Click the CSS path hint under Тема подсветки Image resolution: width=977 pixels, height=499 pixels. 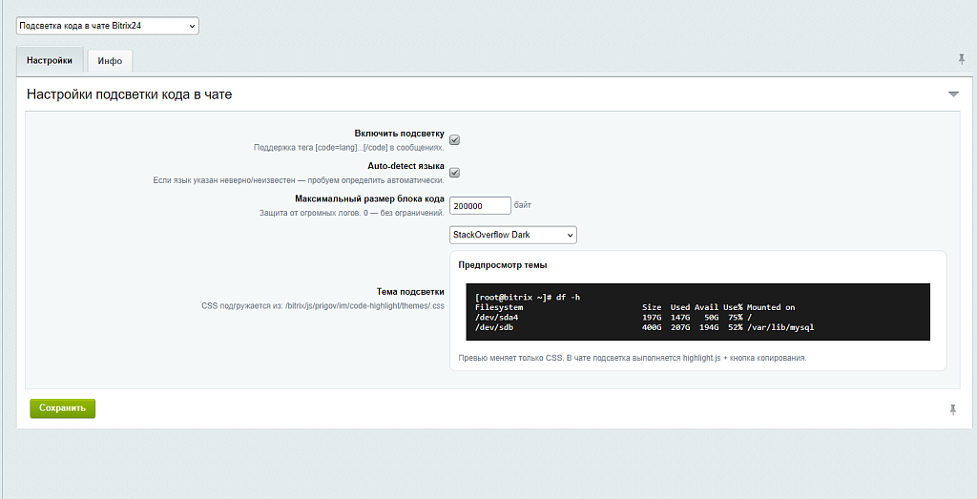point(322,306)
